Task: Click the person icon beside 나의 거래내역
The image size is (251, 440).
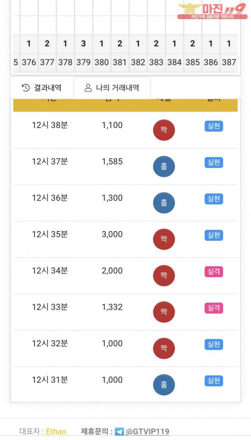Action: coord(88,88)
